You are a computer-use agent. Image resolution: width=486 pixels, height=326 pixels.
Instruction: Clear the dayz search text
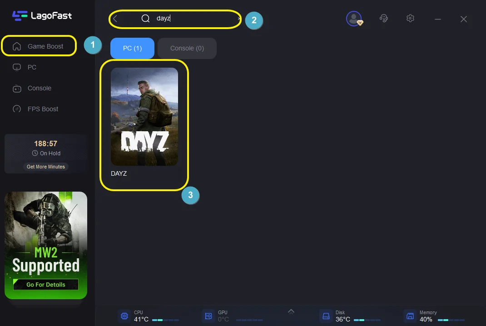[239, 19]
